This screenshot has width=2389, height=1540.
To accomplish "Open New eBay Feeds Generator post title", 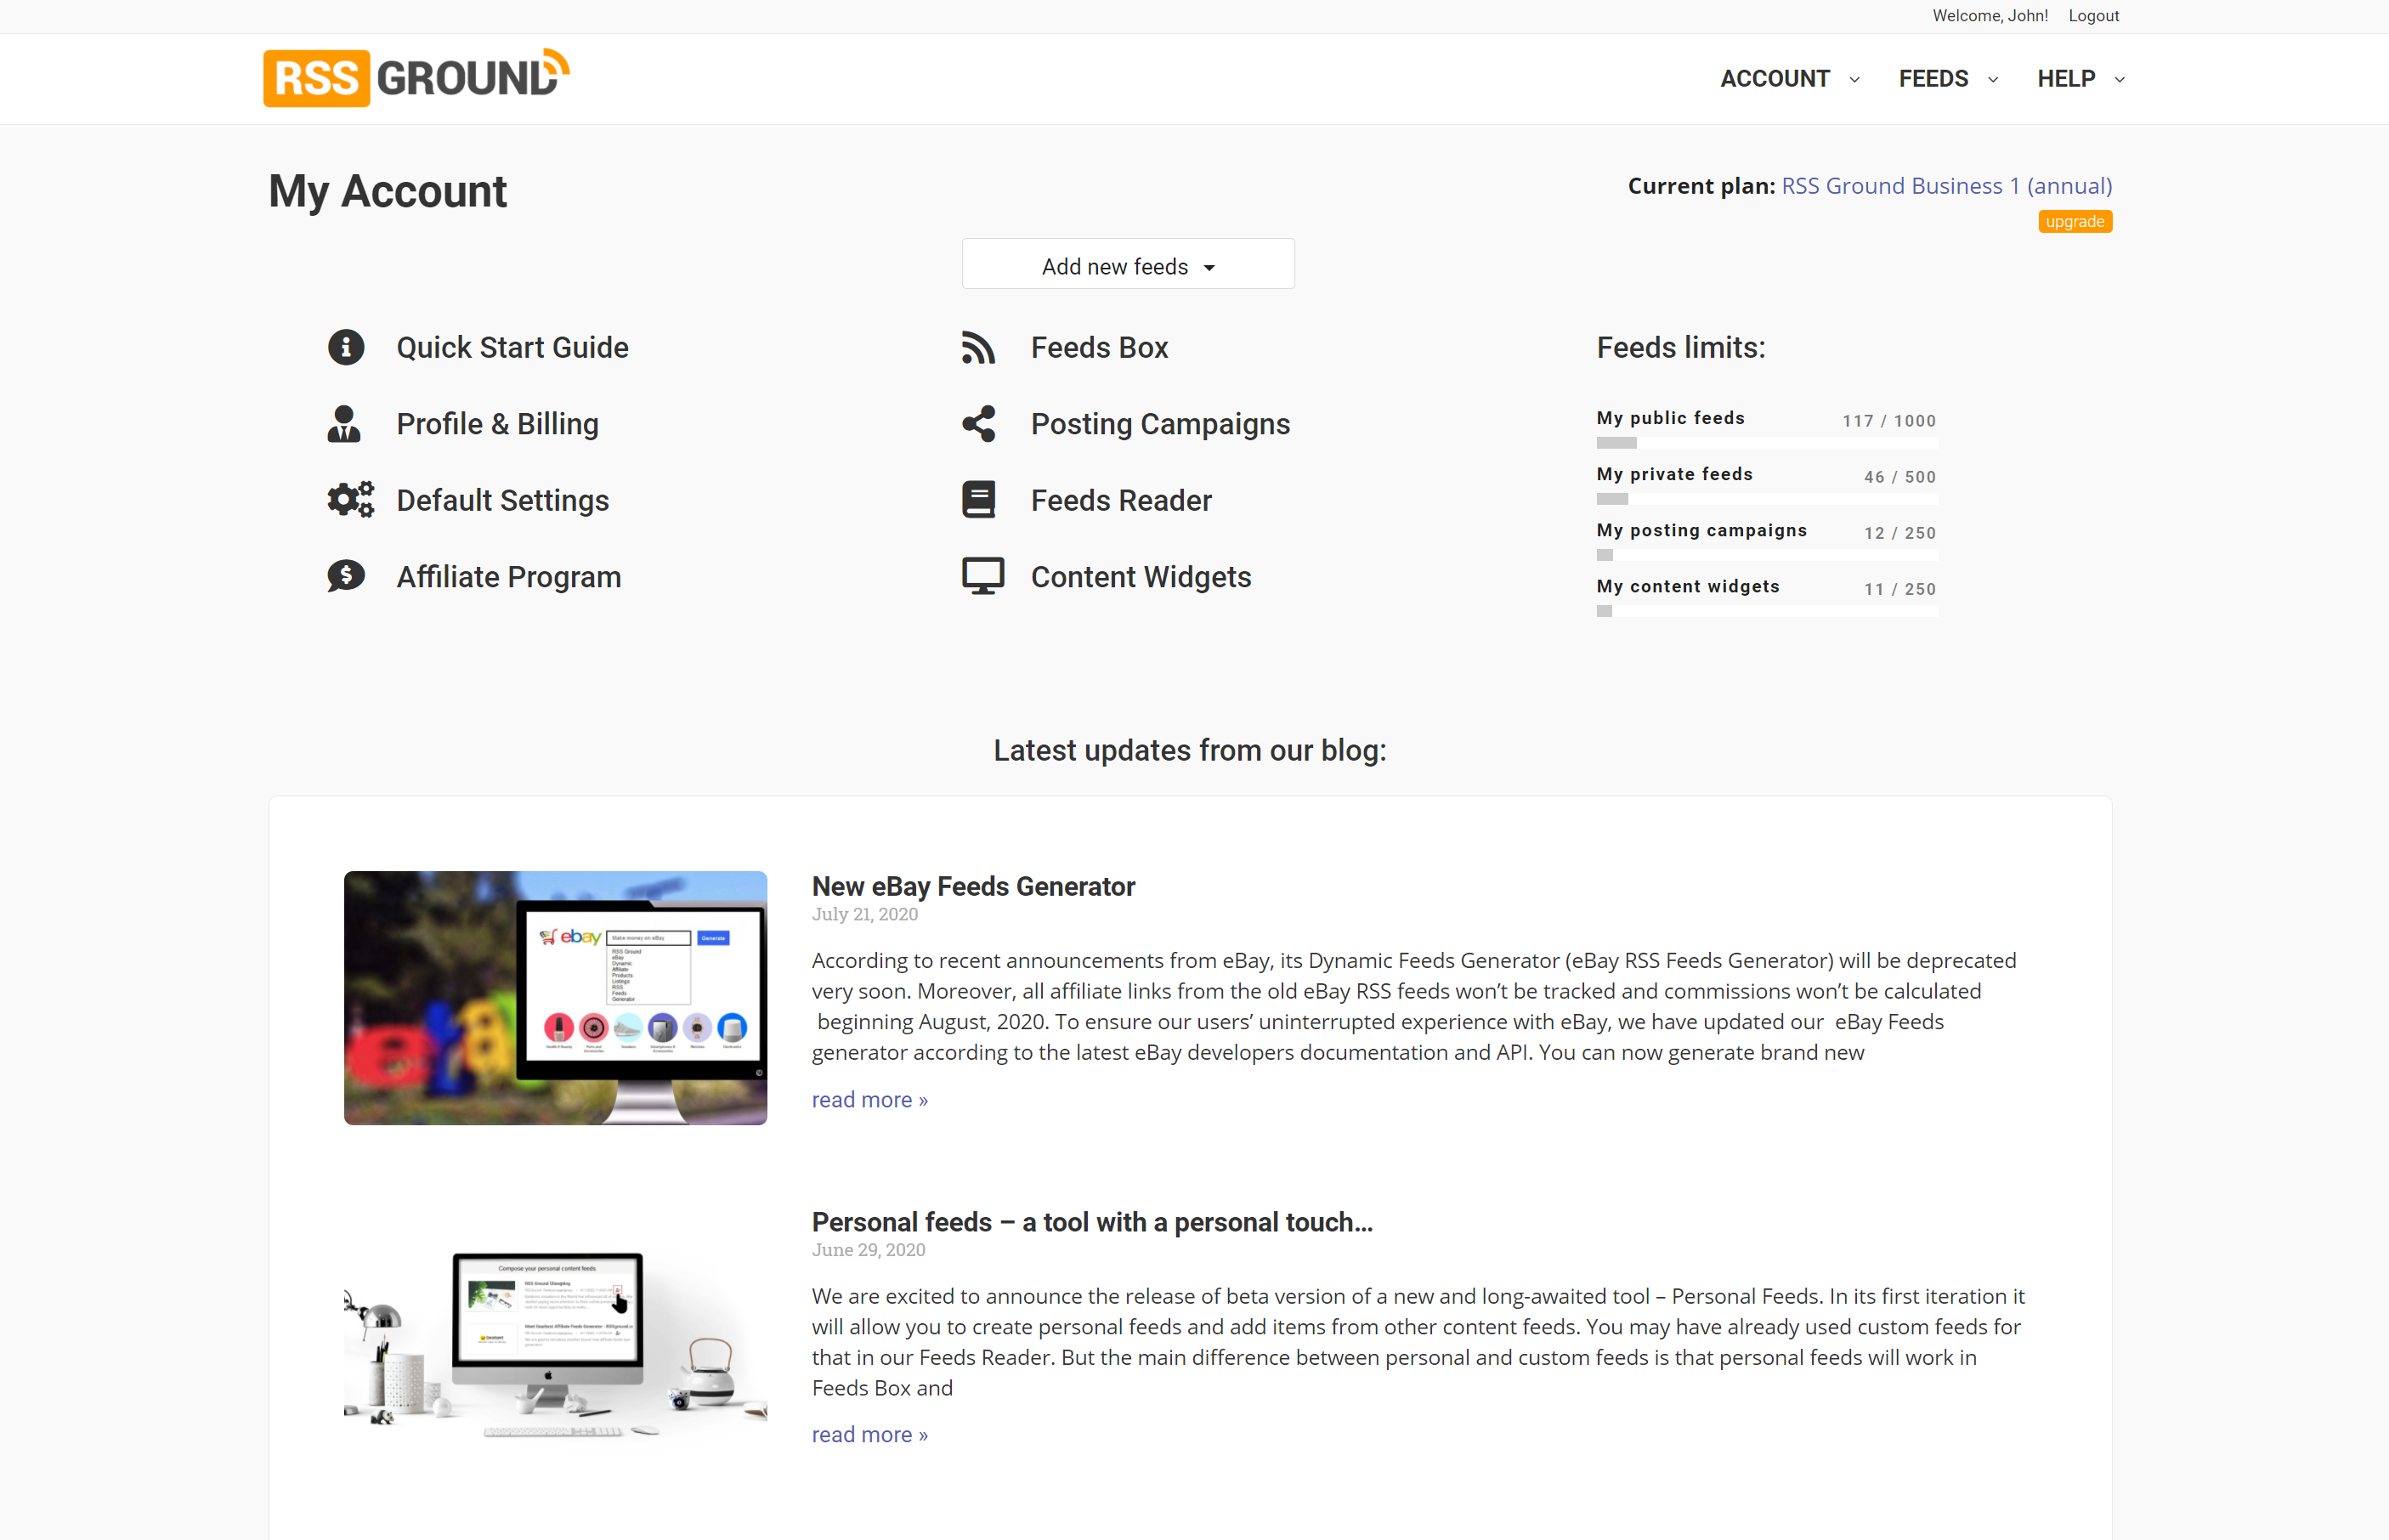I will click(973, 886).
